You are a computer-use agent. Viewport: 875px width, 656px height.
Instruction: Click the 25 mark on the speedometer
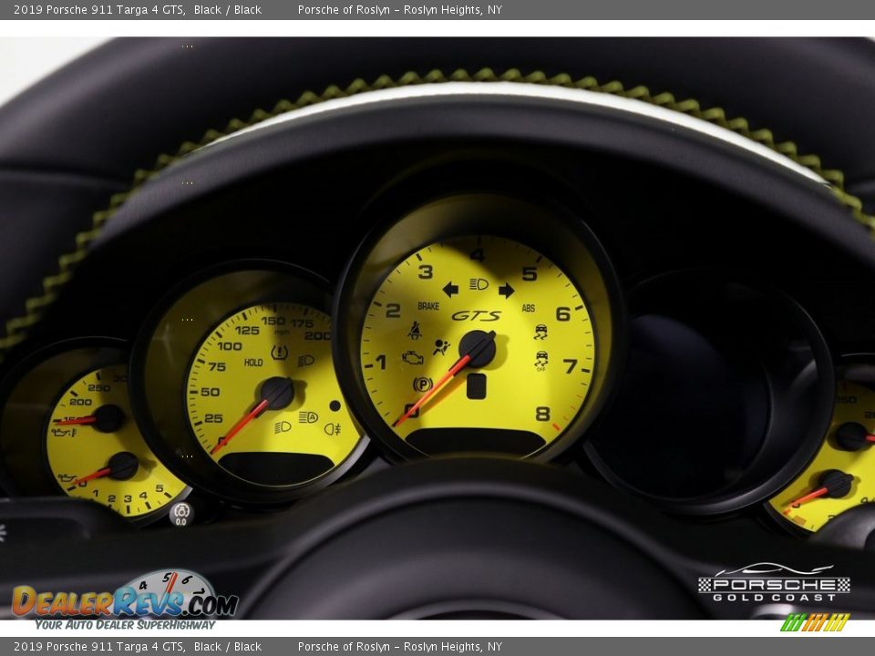point(213,418)
